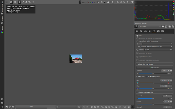This screenshot has width=175, height=109.
Task: Open new detail window icon
Action: (125, 107)
